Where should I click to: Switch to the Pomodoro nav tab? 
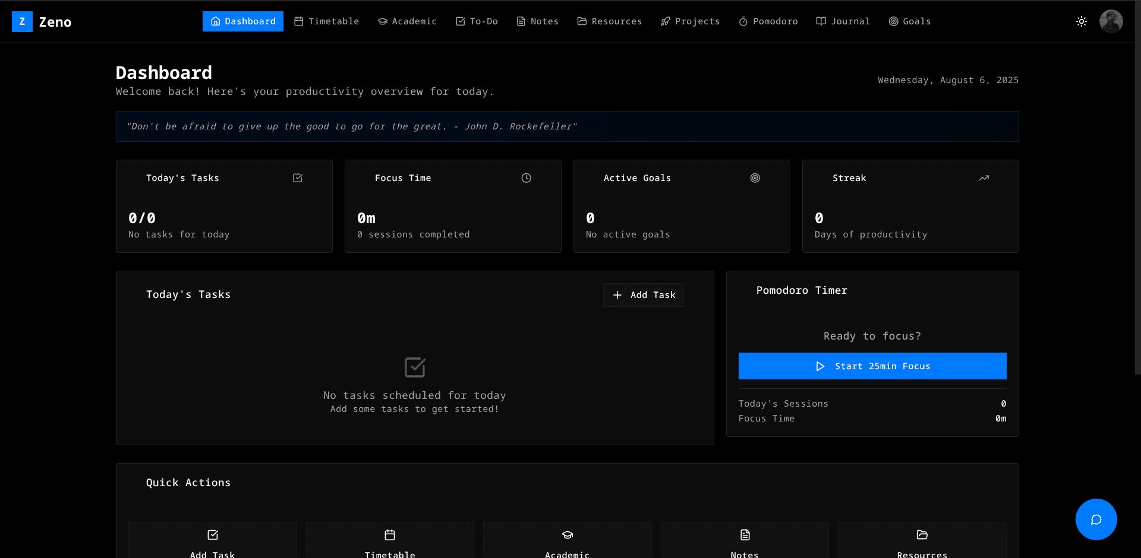tap(768, 21)
